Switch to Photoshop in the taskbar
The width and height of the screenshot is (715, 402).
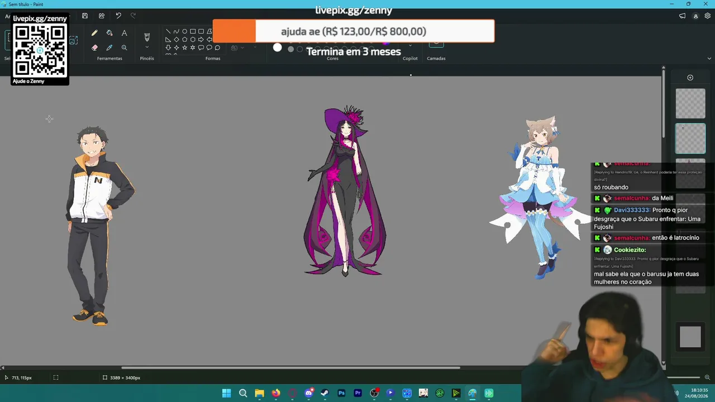341,393
